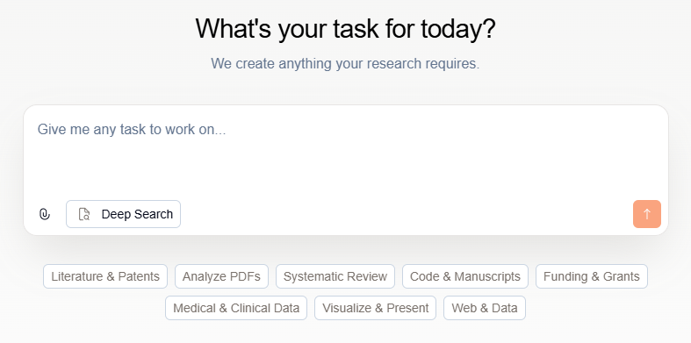Select the Web & Data suggestion
Viewport: 691px width, 343px height.
pyautogui.click(x=485, y=308)
